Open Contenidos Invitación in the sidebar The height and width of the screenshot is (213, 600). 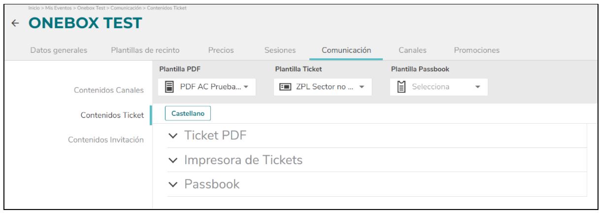pos(105,140)
